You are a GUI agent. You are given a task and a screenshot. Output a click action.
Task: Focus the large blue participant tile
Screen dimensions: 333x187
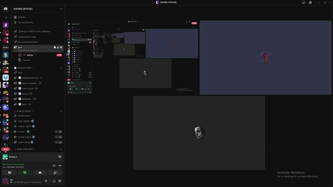coord(265,58)
